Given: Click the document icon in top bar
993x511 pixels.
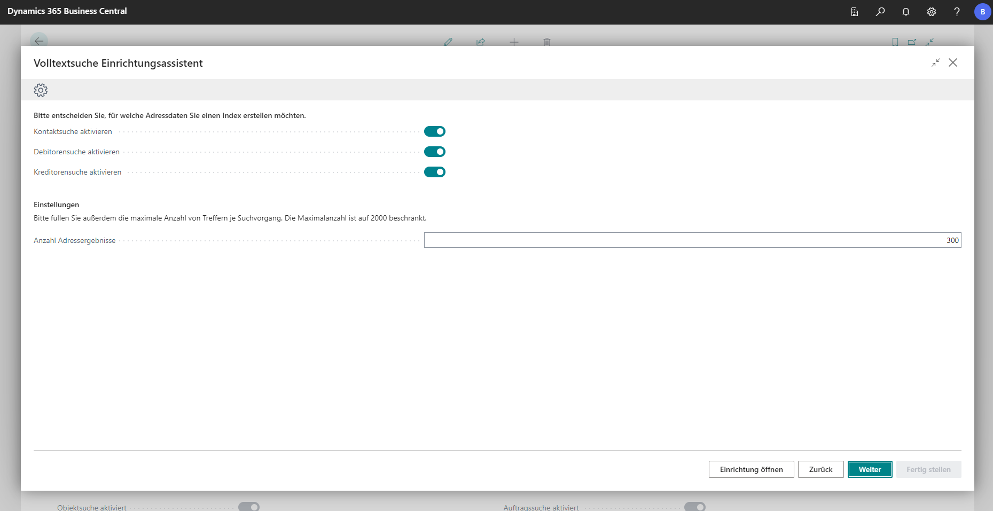Looking at the screenshot, I should [855, 12].
